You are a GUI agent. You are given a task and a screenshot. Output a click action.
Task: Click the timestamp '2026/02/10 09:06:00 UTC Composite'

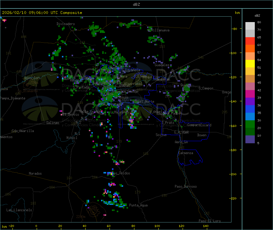pyautogui.click(x=42, y=13)
